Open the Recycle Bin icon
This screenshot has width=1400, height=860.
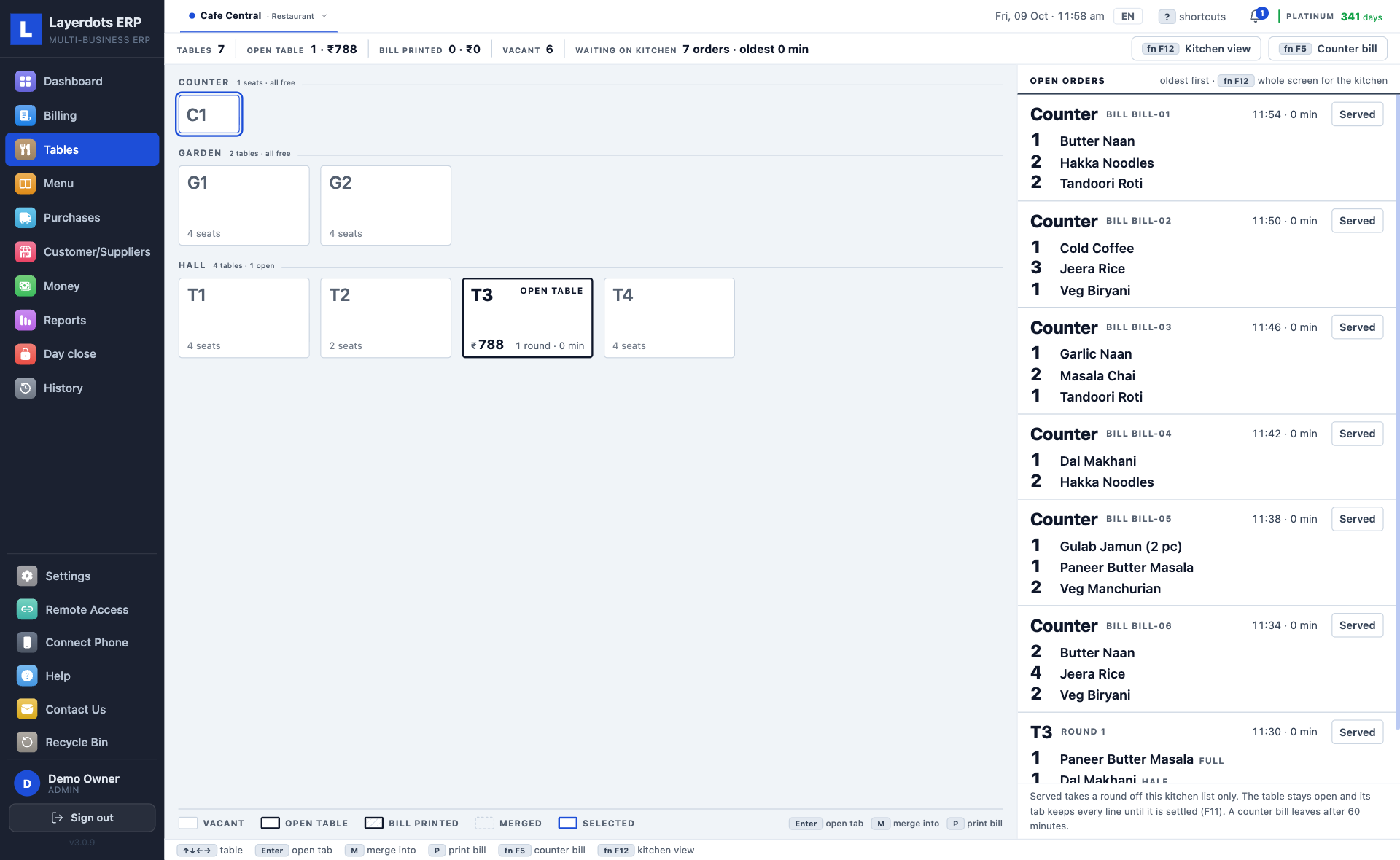(x=27, y=742)
